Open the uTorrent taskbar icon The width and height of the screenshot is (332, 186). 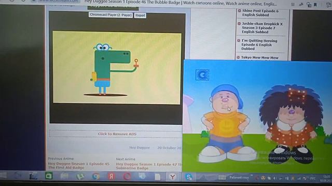pos(80,176)
